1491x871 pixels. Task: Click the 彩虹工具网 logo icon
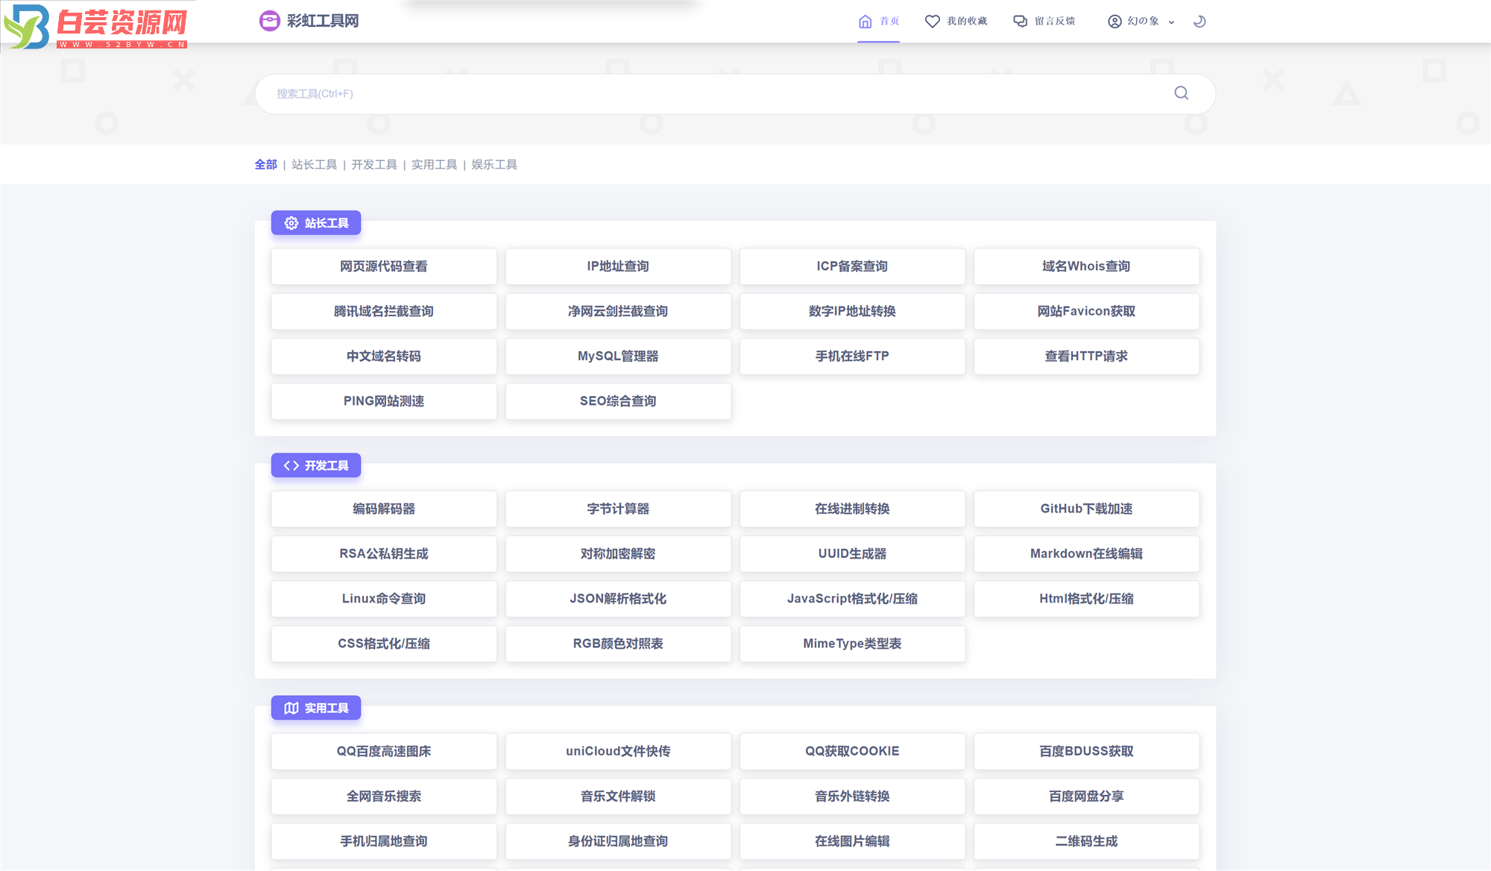click(269, 21)
